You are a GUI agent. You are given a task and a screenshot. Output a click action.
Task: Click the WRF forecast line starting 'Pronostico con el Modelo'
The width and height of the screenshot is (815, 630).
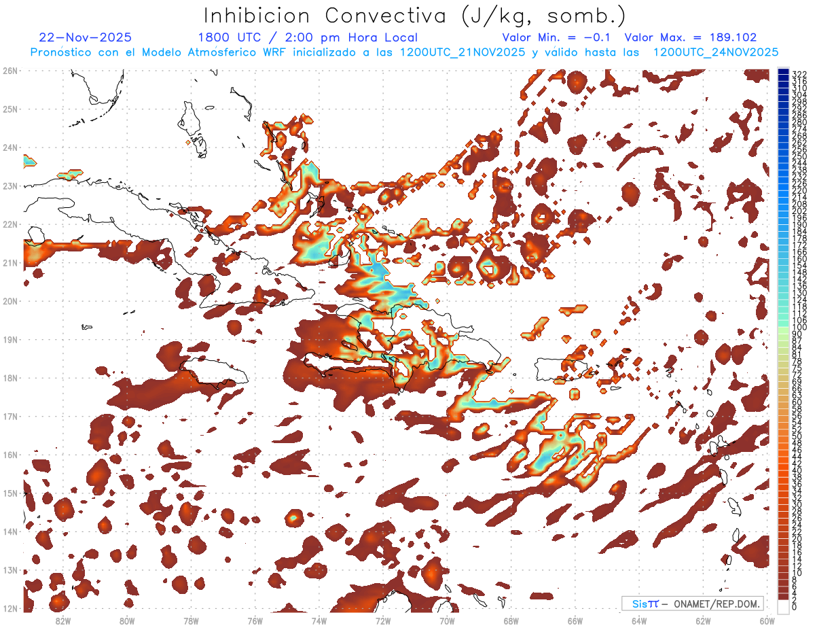click(404, 52)
